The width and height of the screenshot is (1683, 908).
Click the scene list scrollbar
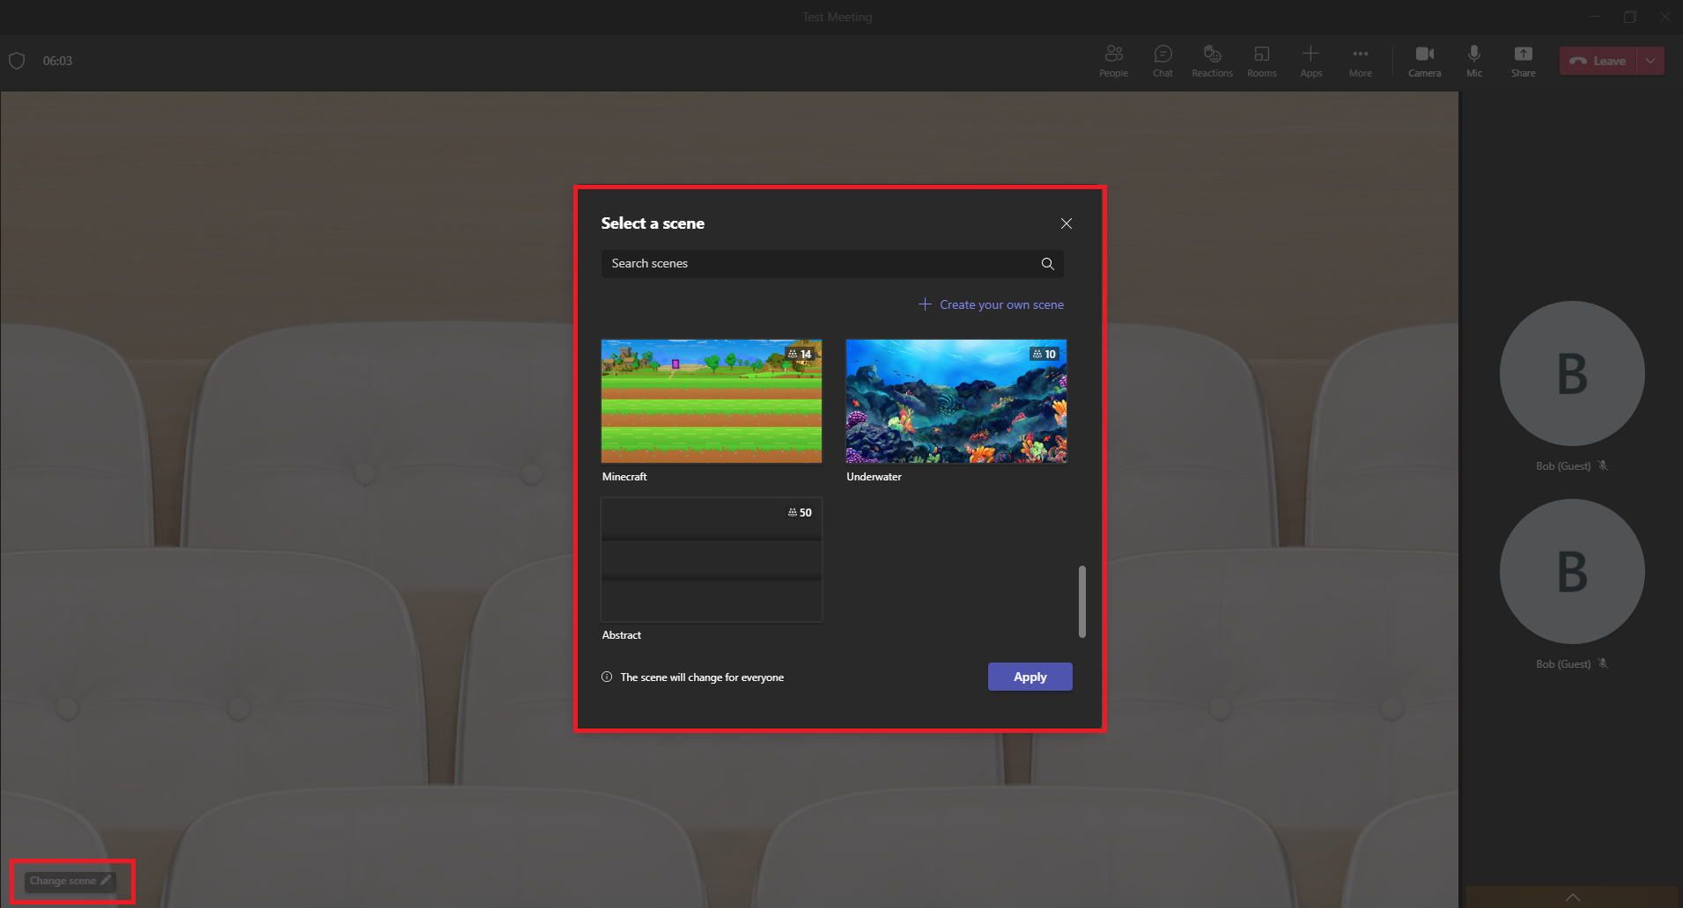pyautogui.click(x=1082, y=602)
